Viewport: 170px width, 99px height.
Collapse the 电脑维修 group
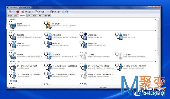coord(156,19)
